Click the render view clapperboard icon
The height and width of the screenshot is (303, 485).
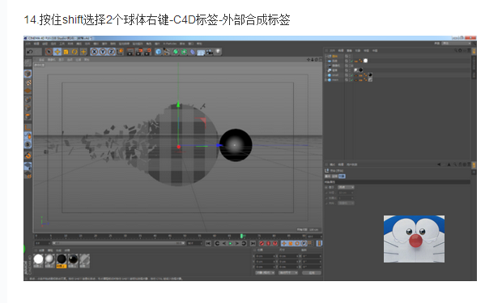coord(130,52)
